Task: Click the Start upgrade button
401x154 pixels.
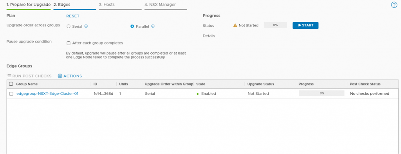Action: [x=305, y=25]
